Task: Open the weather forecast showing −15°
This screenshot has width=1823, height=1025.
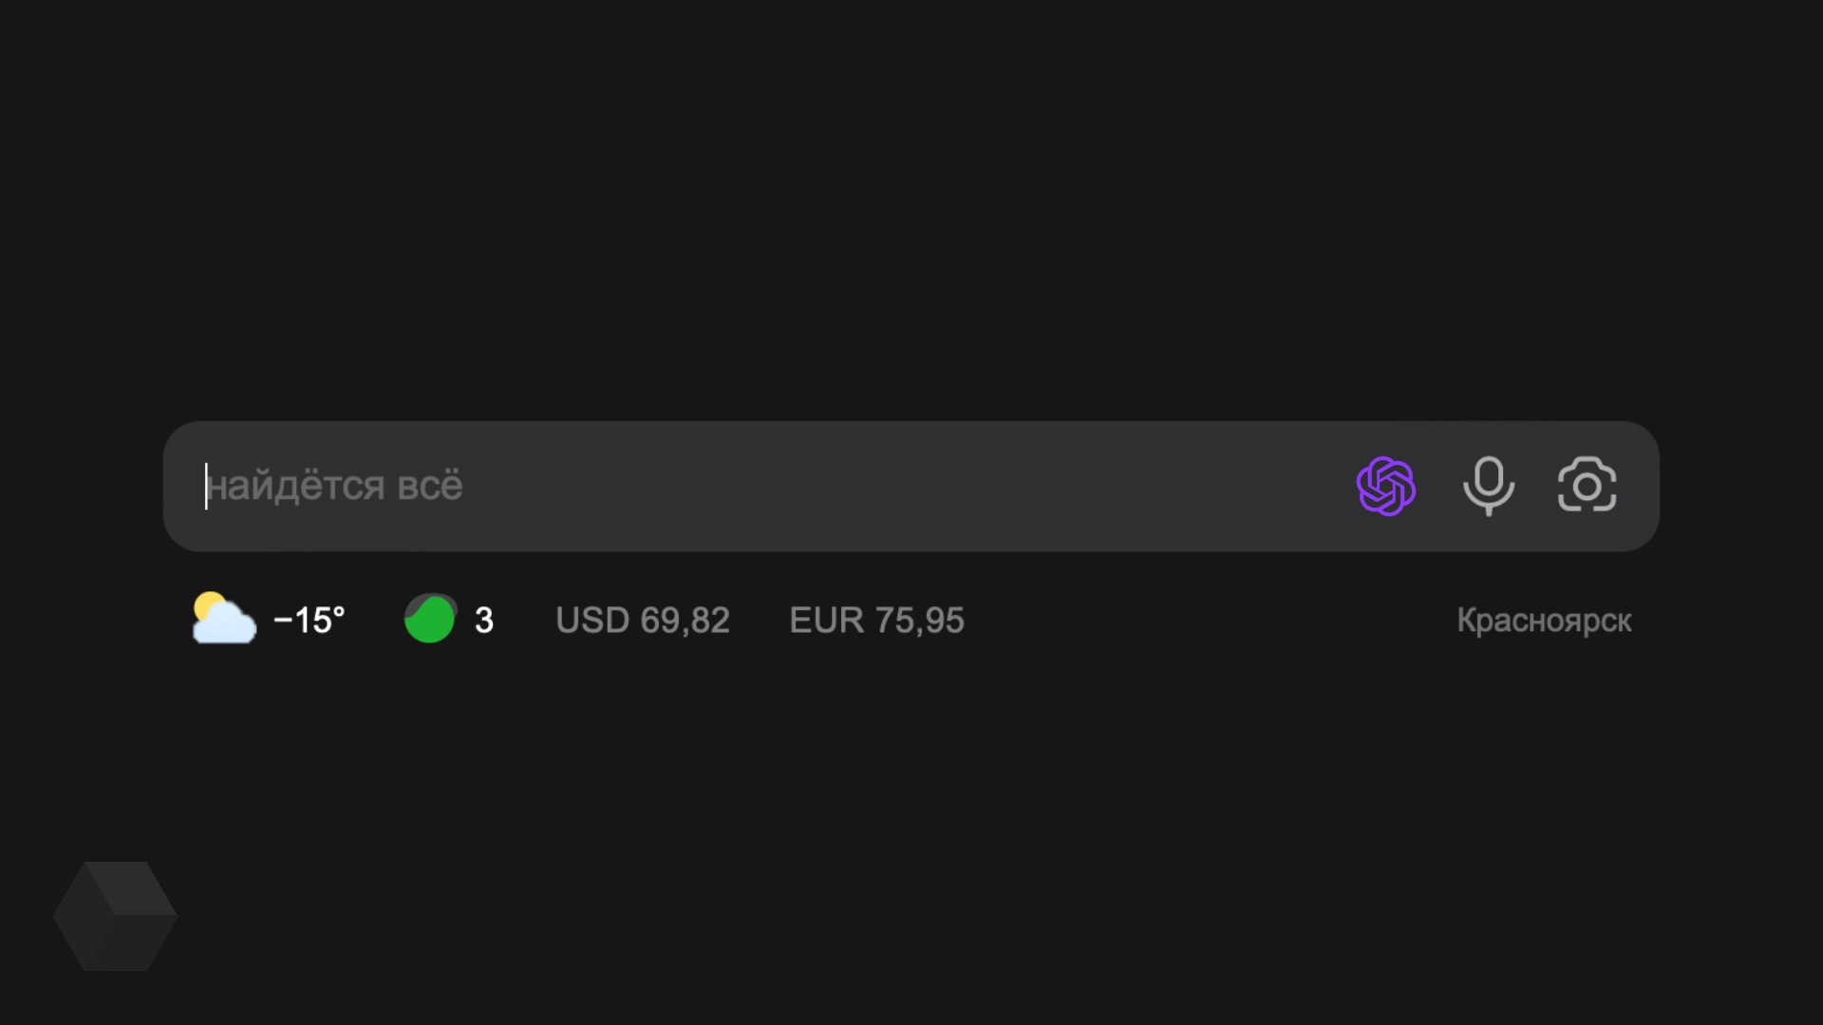Action: [310, 620]
